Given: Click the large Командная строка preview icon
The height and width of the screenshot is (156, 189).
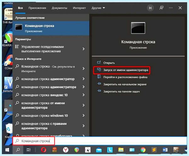Looking at the screenshot, I should point(138,28).
